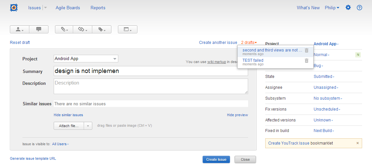Click the Reset draft link
Image resolution: width=372 pixels, height=168 pixels.
[x=20, y=43]
